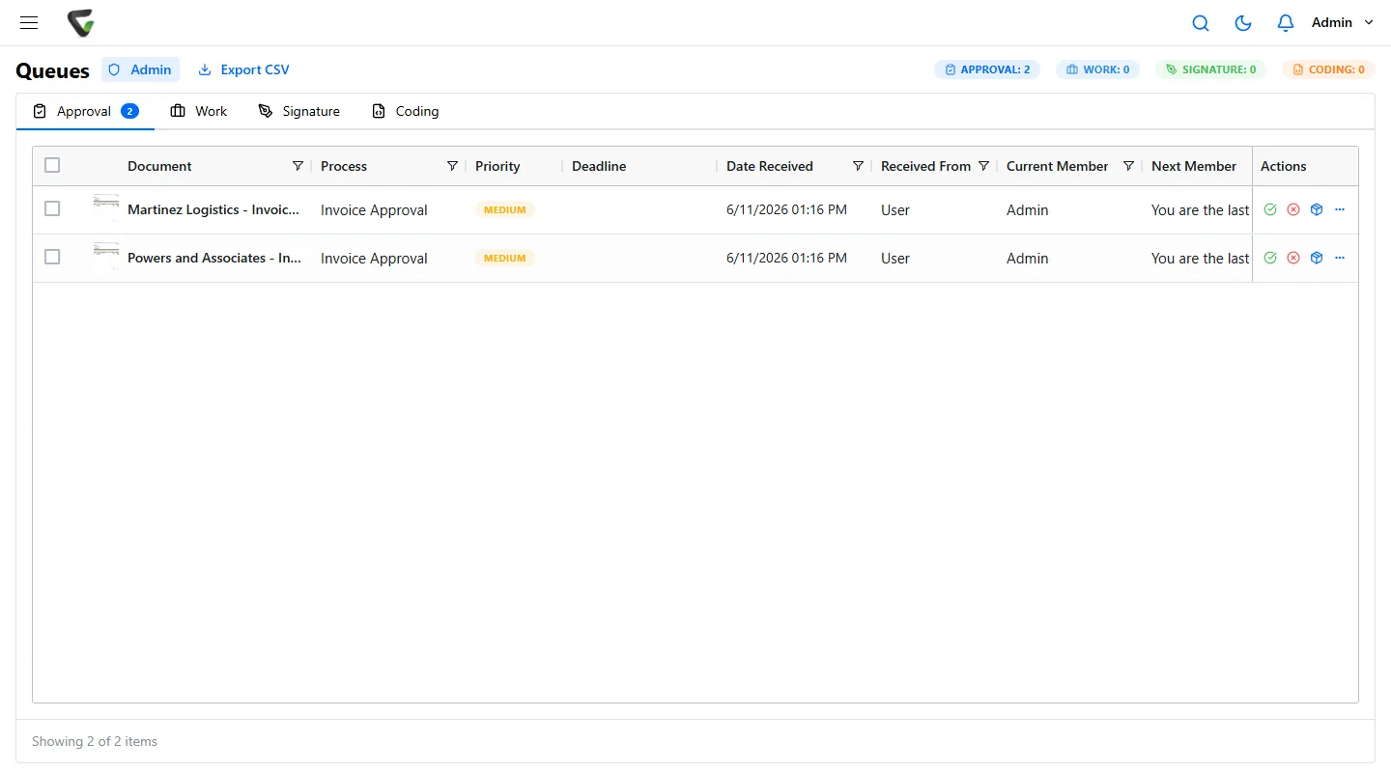Reject the Martinez Logistics invoice

click(x=1293, y=209)
